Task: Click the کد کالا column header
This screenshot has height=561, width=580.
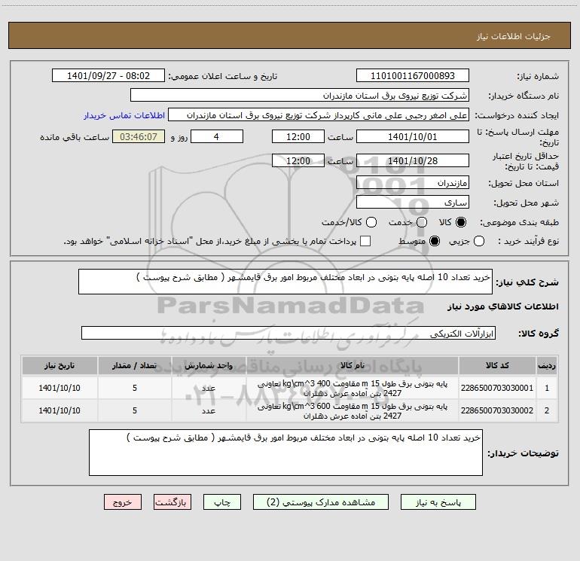Action: [x=497, y=366]
